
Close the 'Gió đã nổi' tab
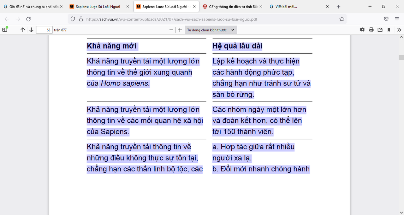(61, 6)
